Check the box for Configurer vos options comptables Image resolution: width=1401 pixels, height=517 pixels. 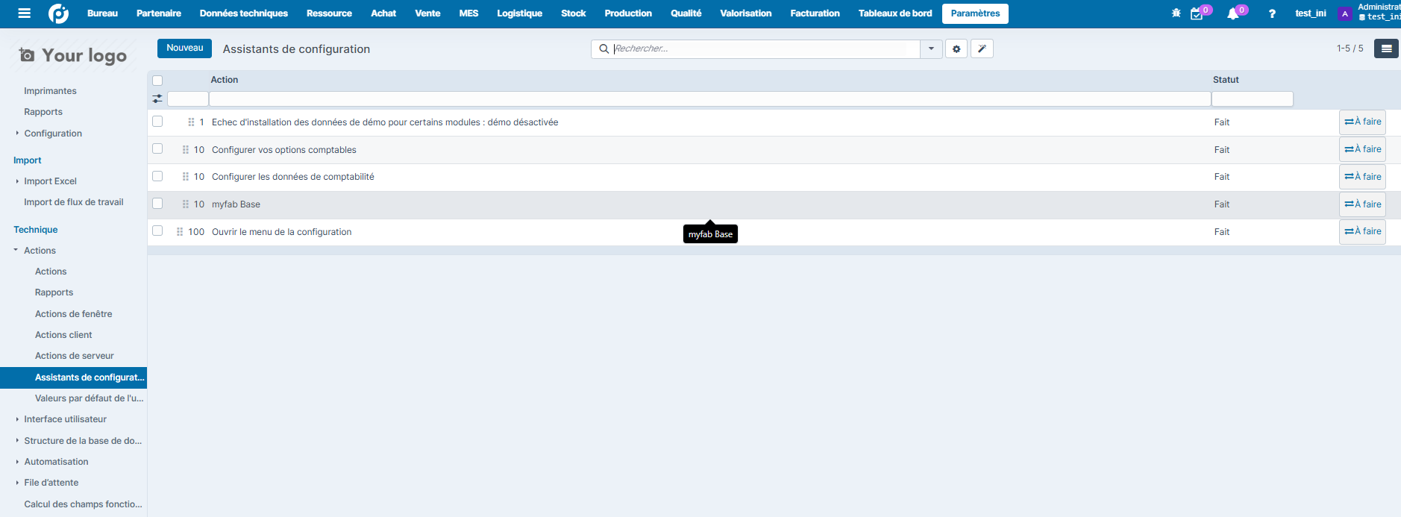157,149
